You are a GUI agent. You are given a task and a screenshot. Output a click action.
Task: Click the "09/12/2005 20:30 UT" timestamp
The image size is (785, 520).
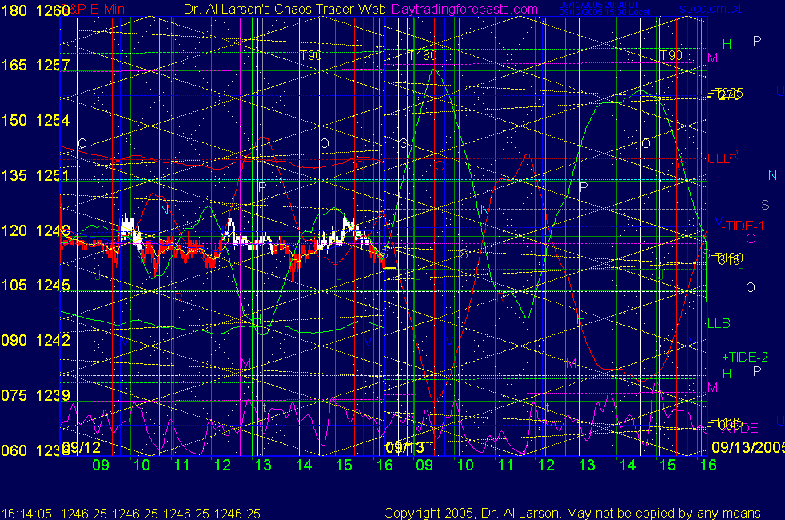pos(599,5)
